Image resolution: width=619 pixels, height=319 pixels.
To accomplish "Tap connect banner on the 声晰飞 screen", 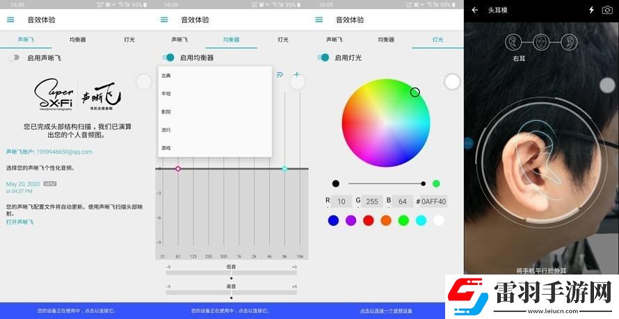I will point(77,311).
